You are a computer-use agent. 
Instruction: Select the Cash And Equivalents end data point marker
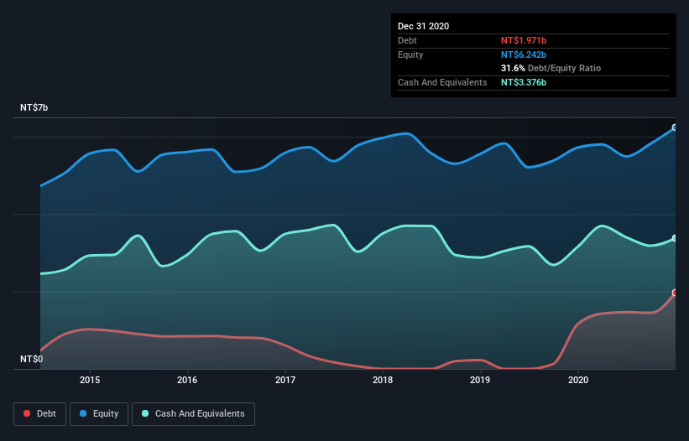pos(675,239)
